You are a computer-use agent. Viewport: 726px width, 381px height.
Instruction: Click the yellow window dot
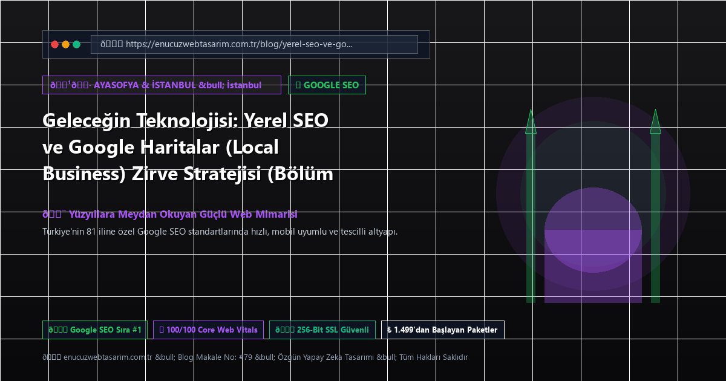65,44
